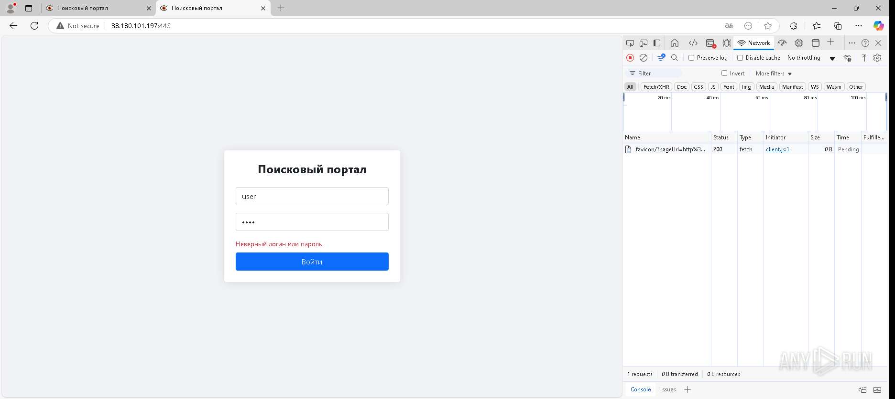Expand quick view panel icon
This screenshot has height=399, width=895.
(877, 389)
